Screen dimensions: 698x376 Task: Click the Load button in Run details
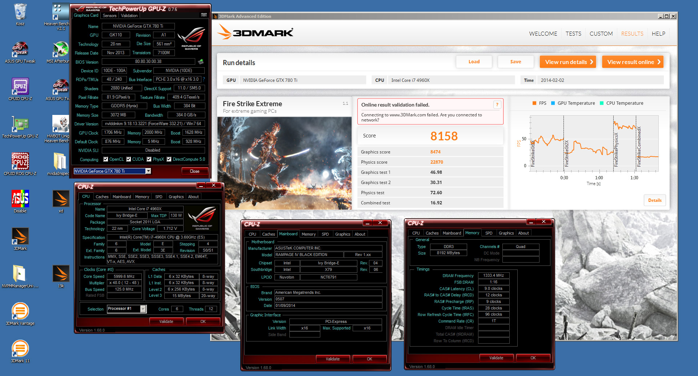point(474,62)
